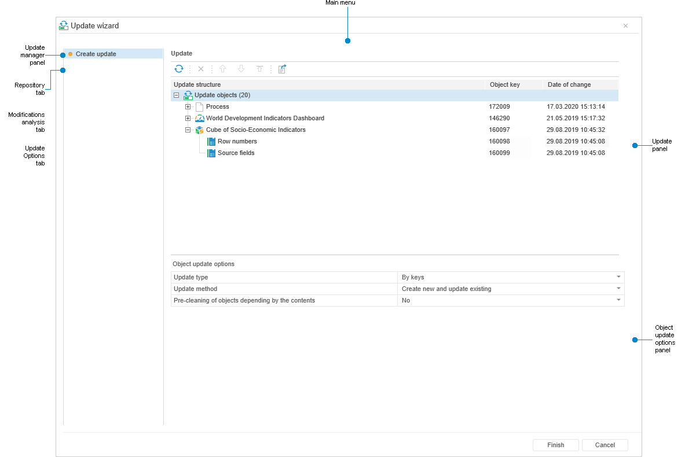Image resolution: width=696 pixels, height=457 pixels.
Task: Click the Cube of Socio-Economic Indicators icon
Action: click(200, 130)
